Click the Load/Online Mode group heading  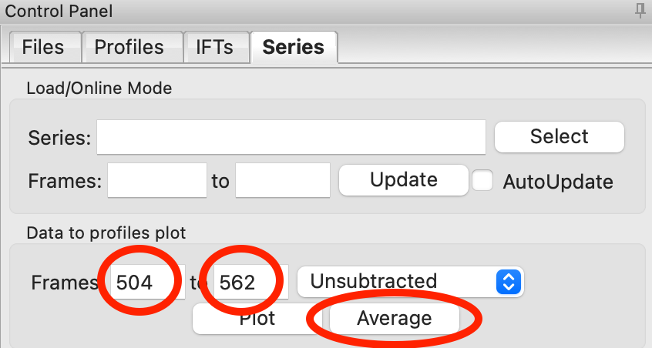click(99, 88)
